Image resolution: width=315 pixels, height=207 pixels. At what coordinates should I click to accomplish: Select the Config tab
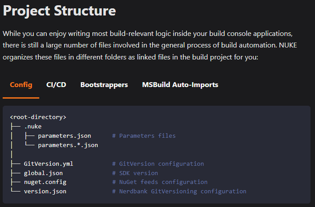(x=21, y=85)
